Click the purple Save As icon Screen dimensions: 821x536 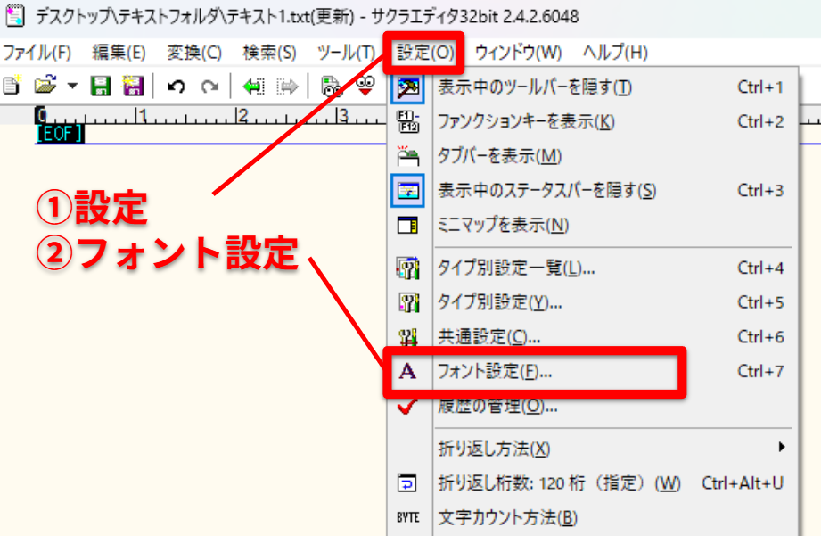(x=133, y=86)
